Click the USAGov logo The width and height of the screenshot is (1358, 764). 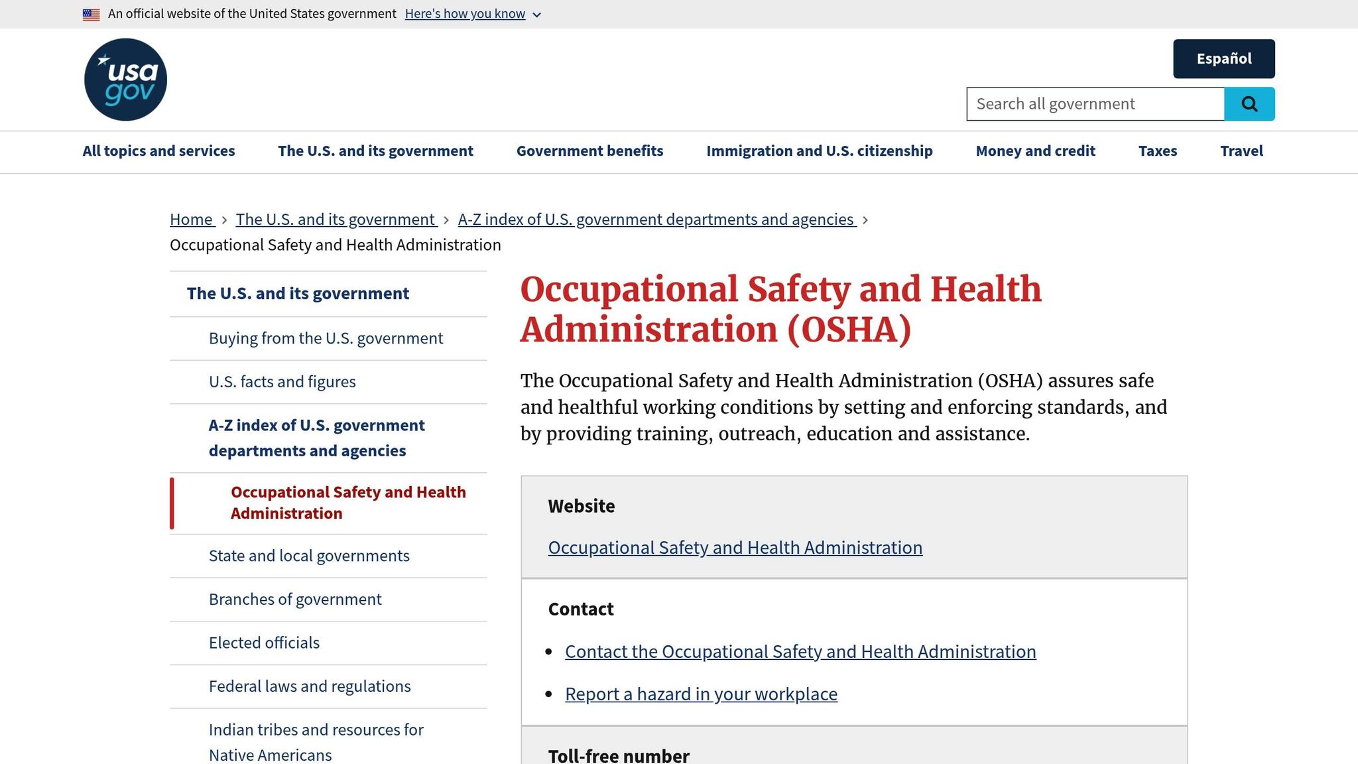125,80
